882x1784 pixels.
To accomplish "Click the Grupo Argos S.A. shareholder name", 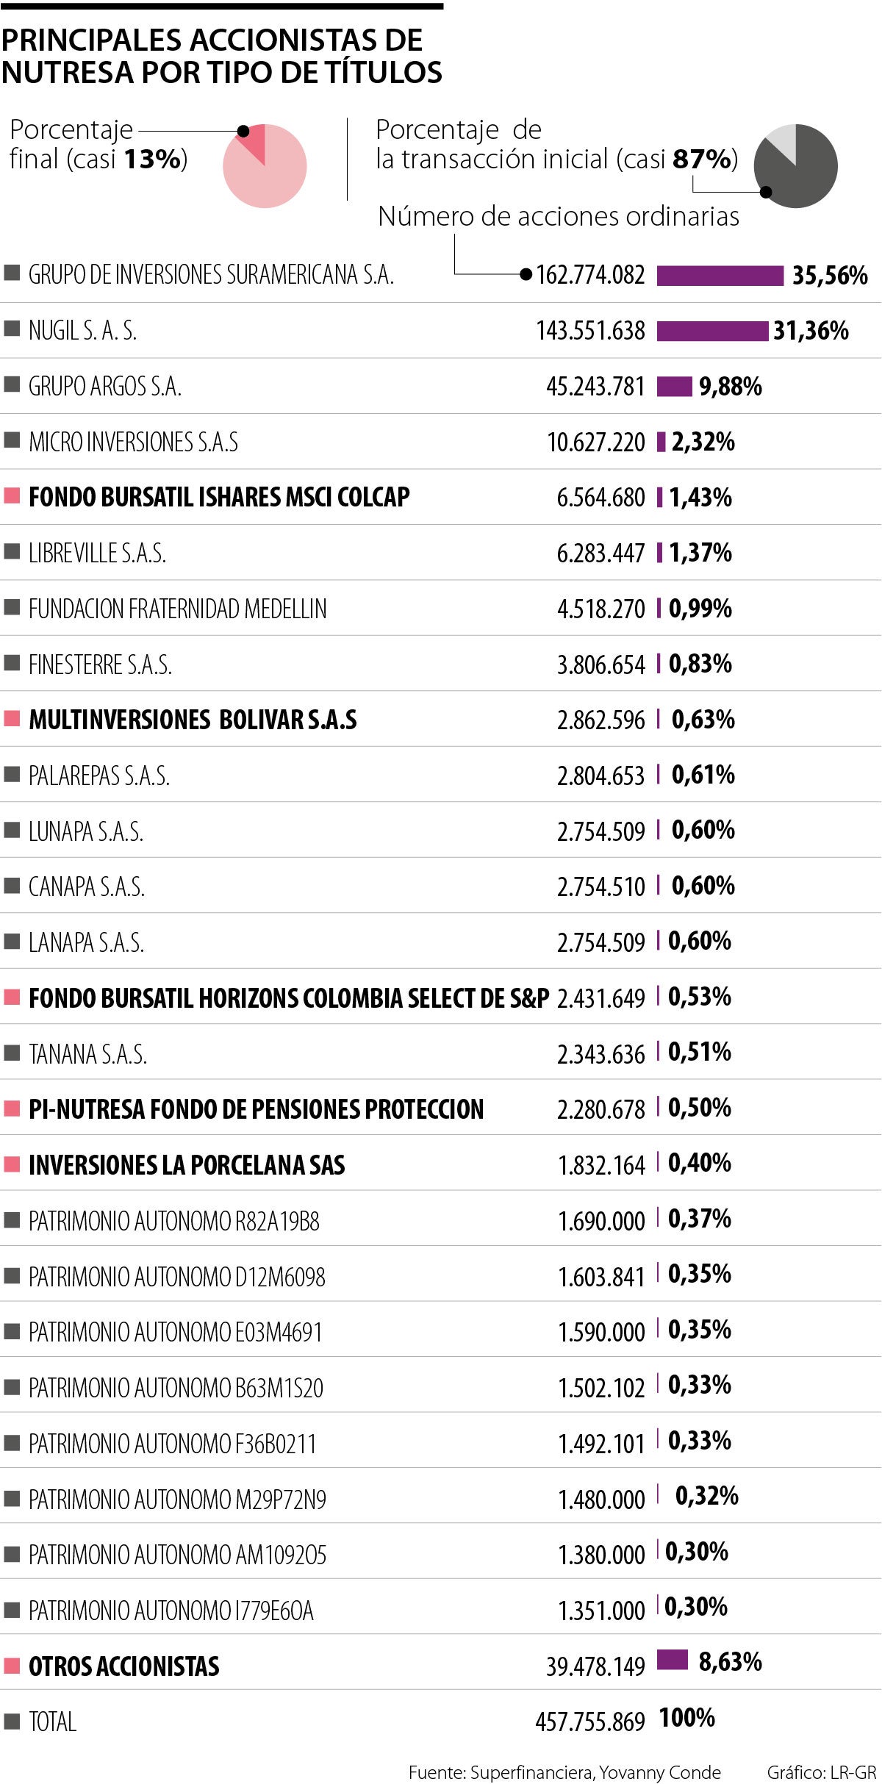I will pos(105,386).
